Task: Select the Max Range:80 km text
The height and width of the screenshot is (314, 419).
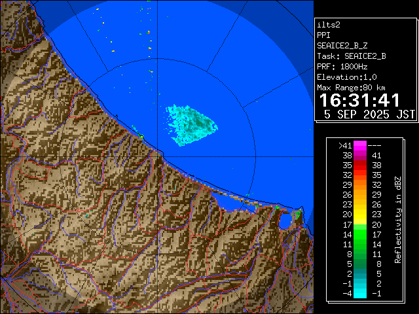Action: coord(351,87)
